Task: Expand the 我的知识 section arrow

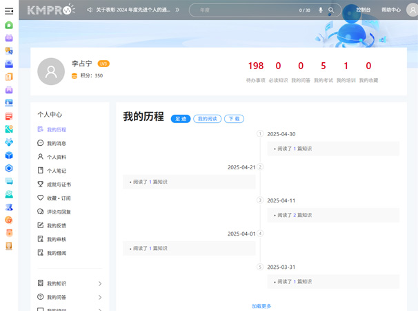Action: point(100,284)
